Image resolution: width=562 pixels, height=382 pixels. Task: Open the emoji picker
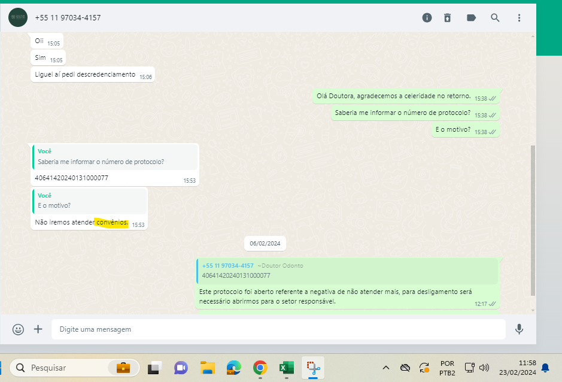(x=18, y=329)
